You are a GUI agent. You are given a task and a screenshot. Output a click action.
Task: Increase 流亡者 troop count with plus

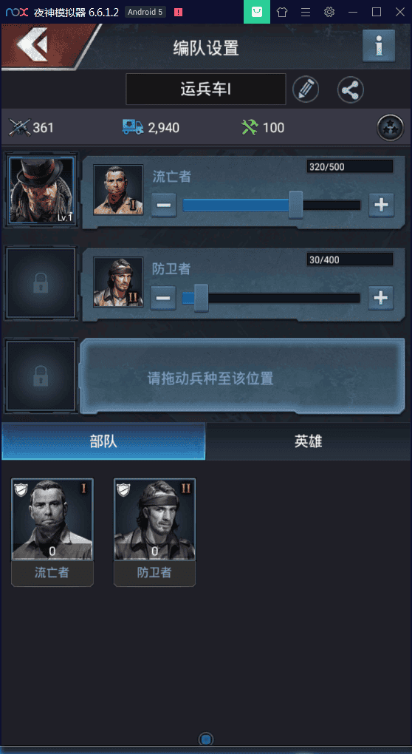[x=381, y=206]
